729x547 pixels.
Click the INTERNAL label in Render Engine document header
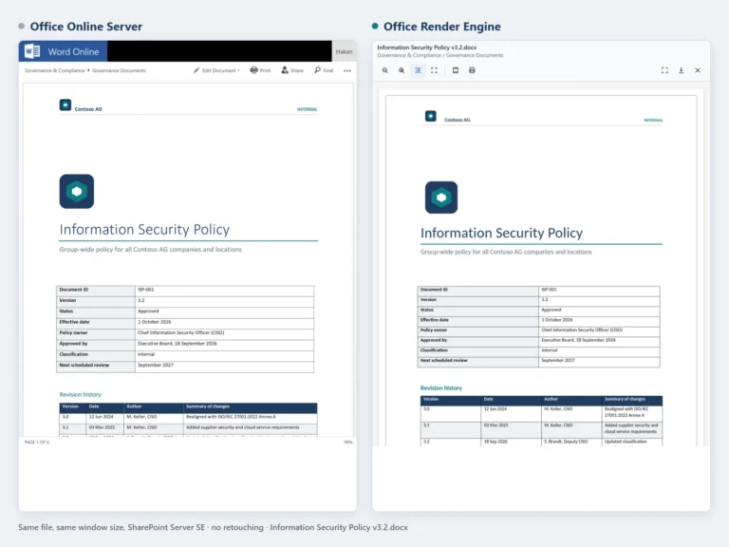point(653,120)
